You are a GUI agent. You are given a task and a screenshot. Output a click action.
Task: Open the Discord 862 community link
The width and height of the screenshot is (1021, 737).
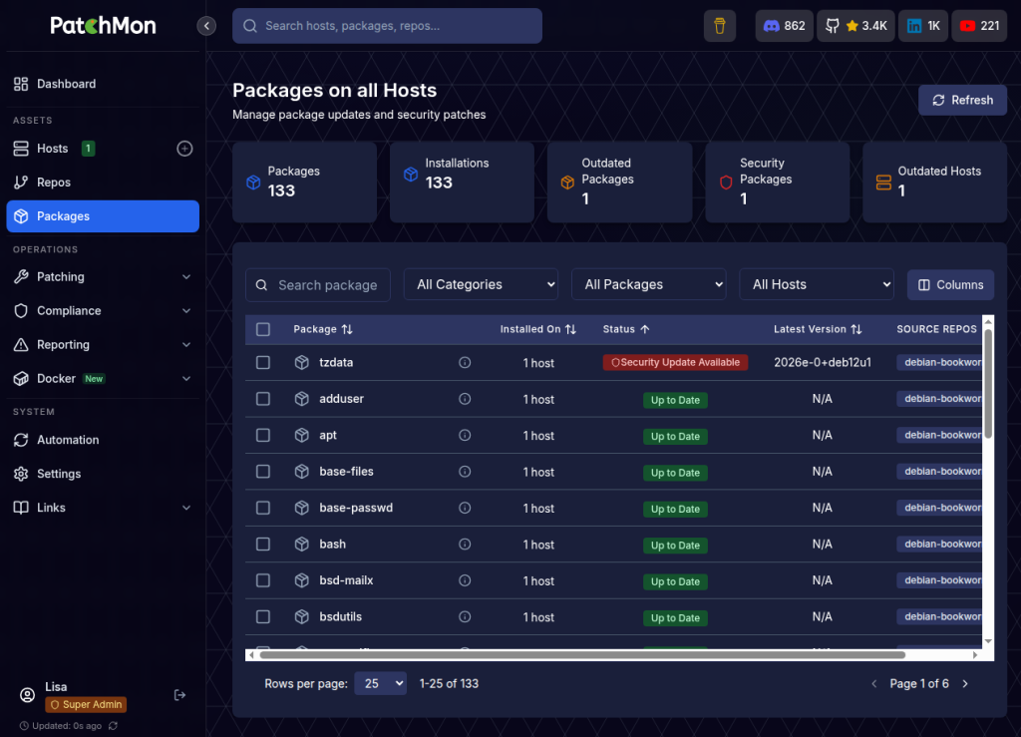784,26
